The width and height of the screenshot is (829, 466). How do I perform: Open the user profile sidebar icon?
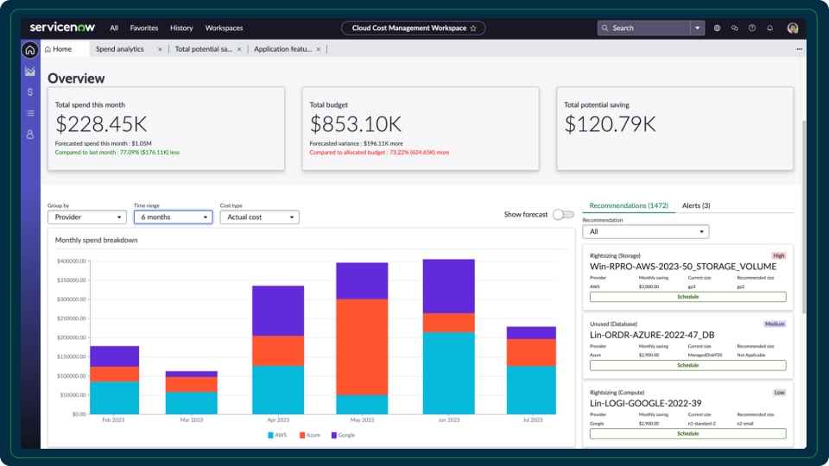[30, 135]
